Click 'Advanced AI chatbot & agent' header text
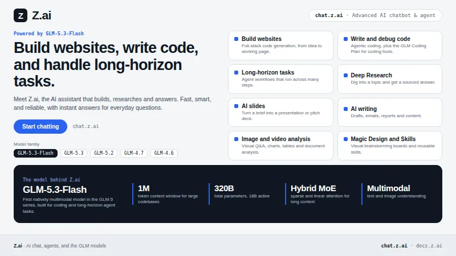The width and height of the screenshot is (456, 256). point(393,15)
